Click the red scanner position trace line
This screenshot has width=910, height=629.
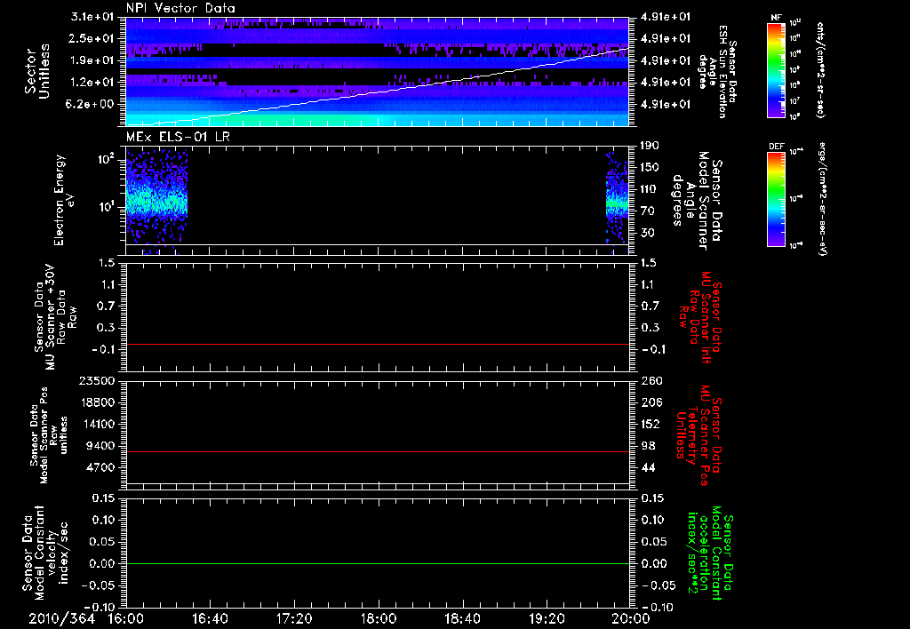(378, 451)
